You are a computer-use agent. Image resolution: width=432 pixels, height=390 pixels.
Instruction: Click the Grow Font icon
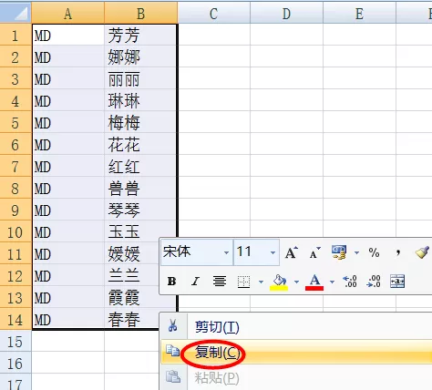[x=291, y=252]
